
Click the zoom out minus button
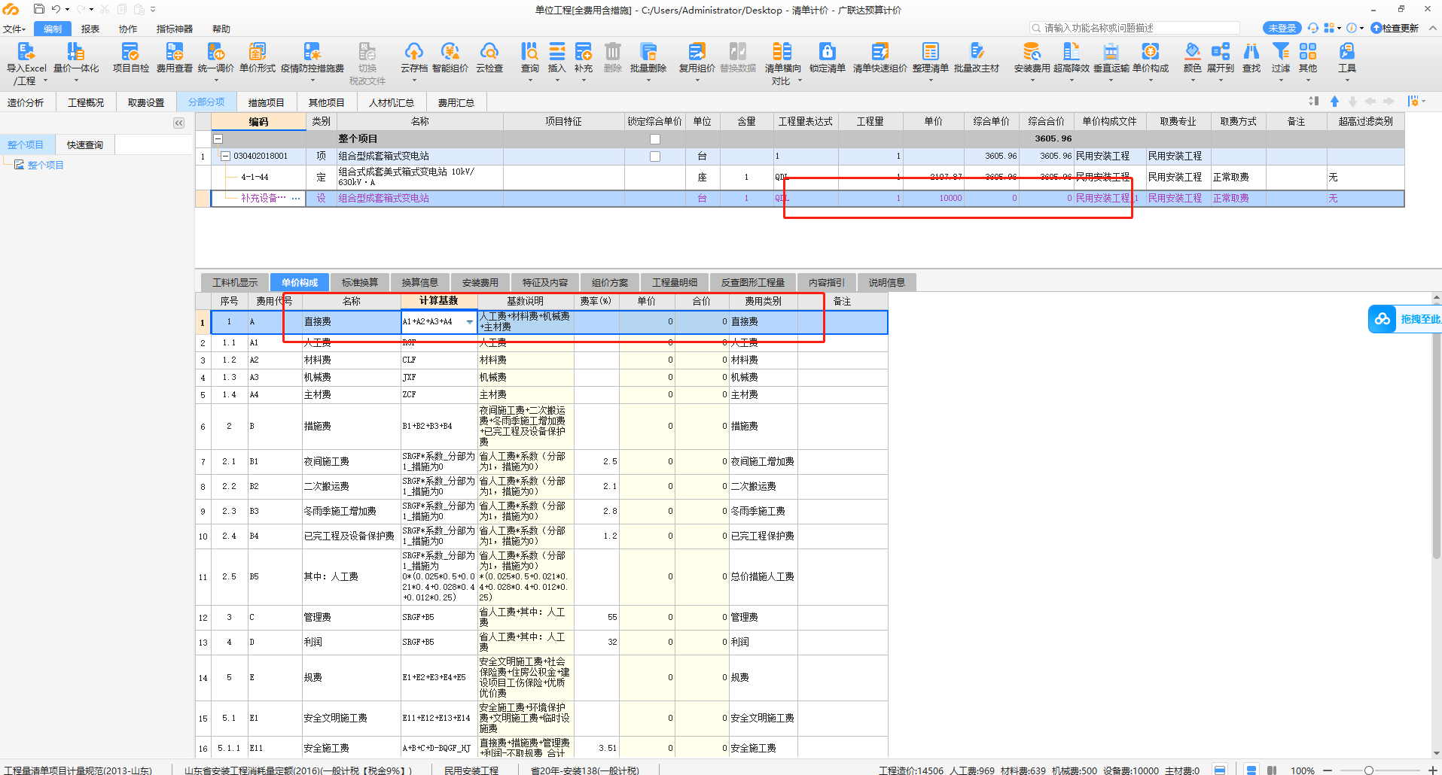1327,770
